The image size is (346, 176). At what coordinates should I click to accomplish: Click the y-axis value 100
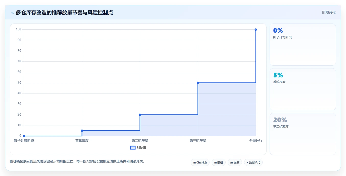(x=18, y=29)
